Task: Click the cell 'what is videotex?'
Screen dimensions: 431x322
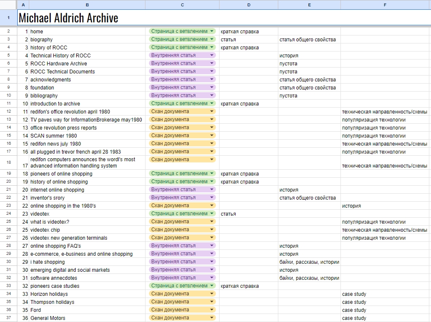Action: click(x=87, y=222)
